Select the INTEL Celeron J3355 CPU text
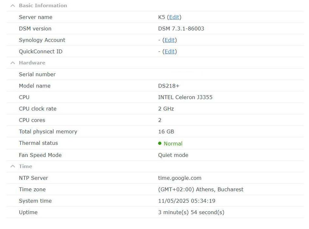Screen dimensions: 309x229 pos(185,97)
